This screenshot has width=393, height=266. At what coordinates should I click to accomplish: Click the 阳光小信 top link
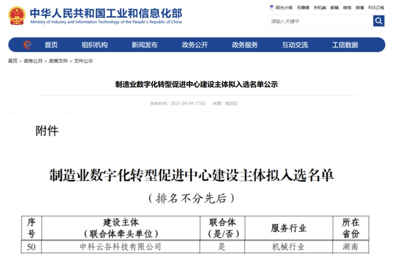tap(284, 8)
